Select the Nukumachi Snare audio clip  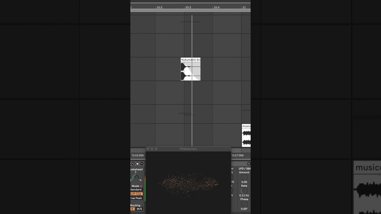(x=190, y=69)
